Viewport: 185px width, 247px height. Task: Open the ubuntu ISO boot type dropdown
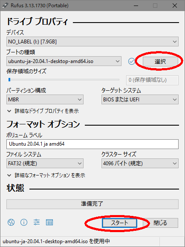point(64,61)
